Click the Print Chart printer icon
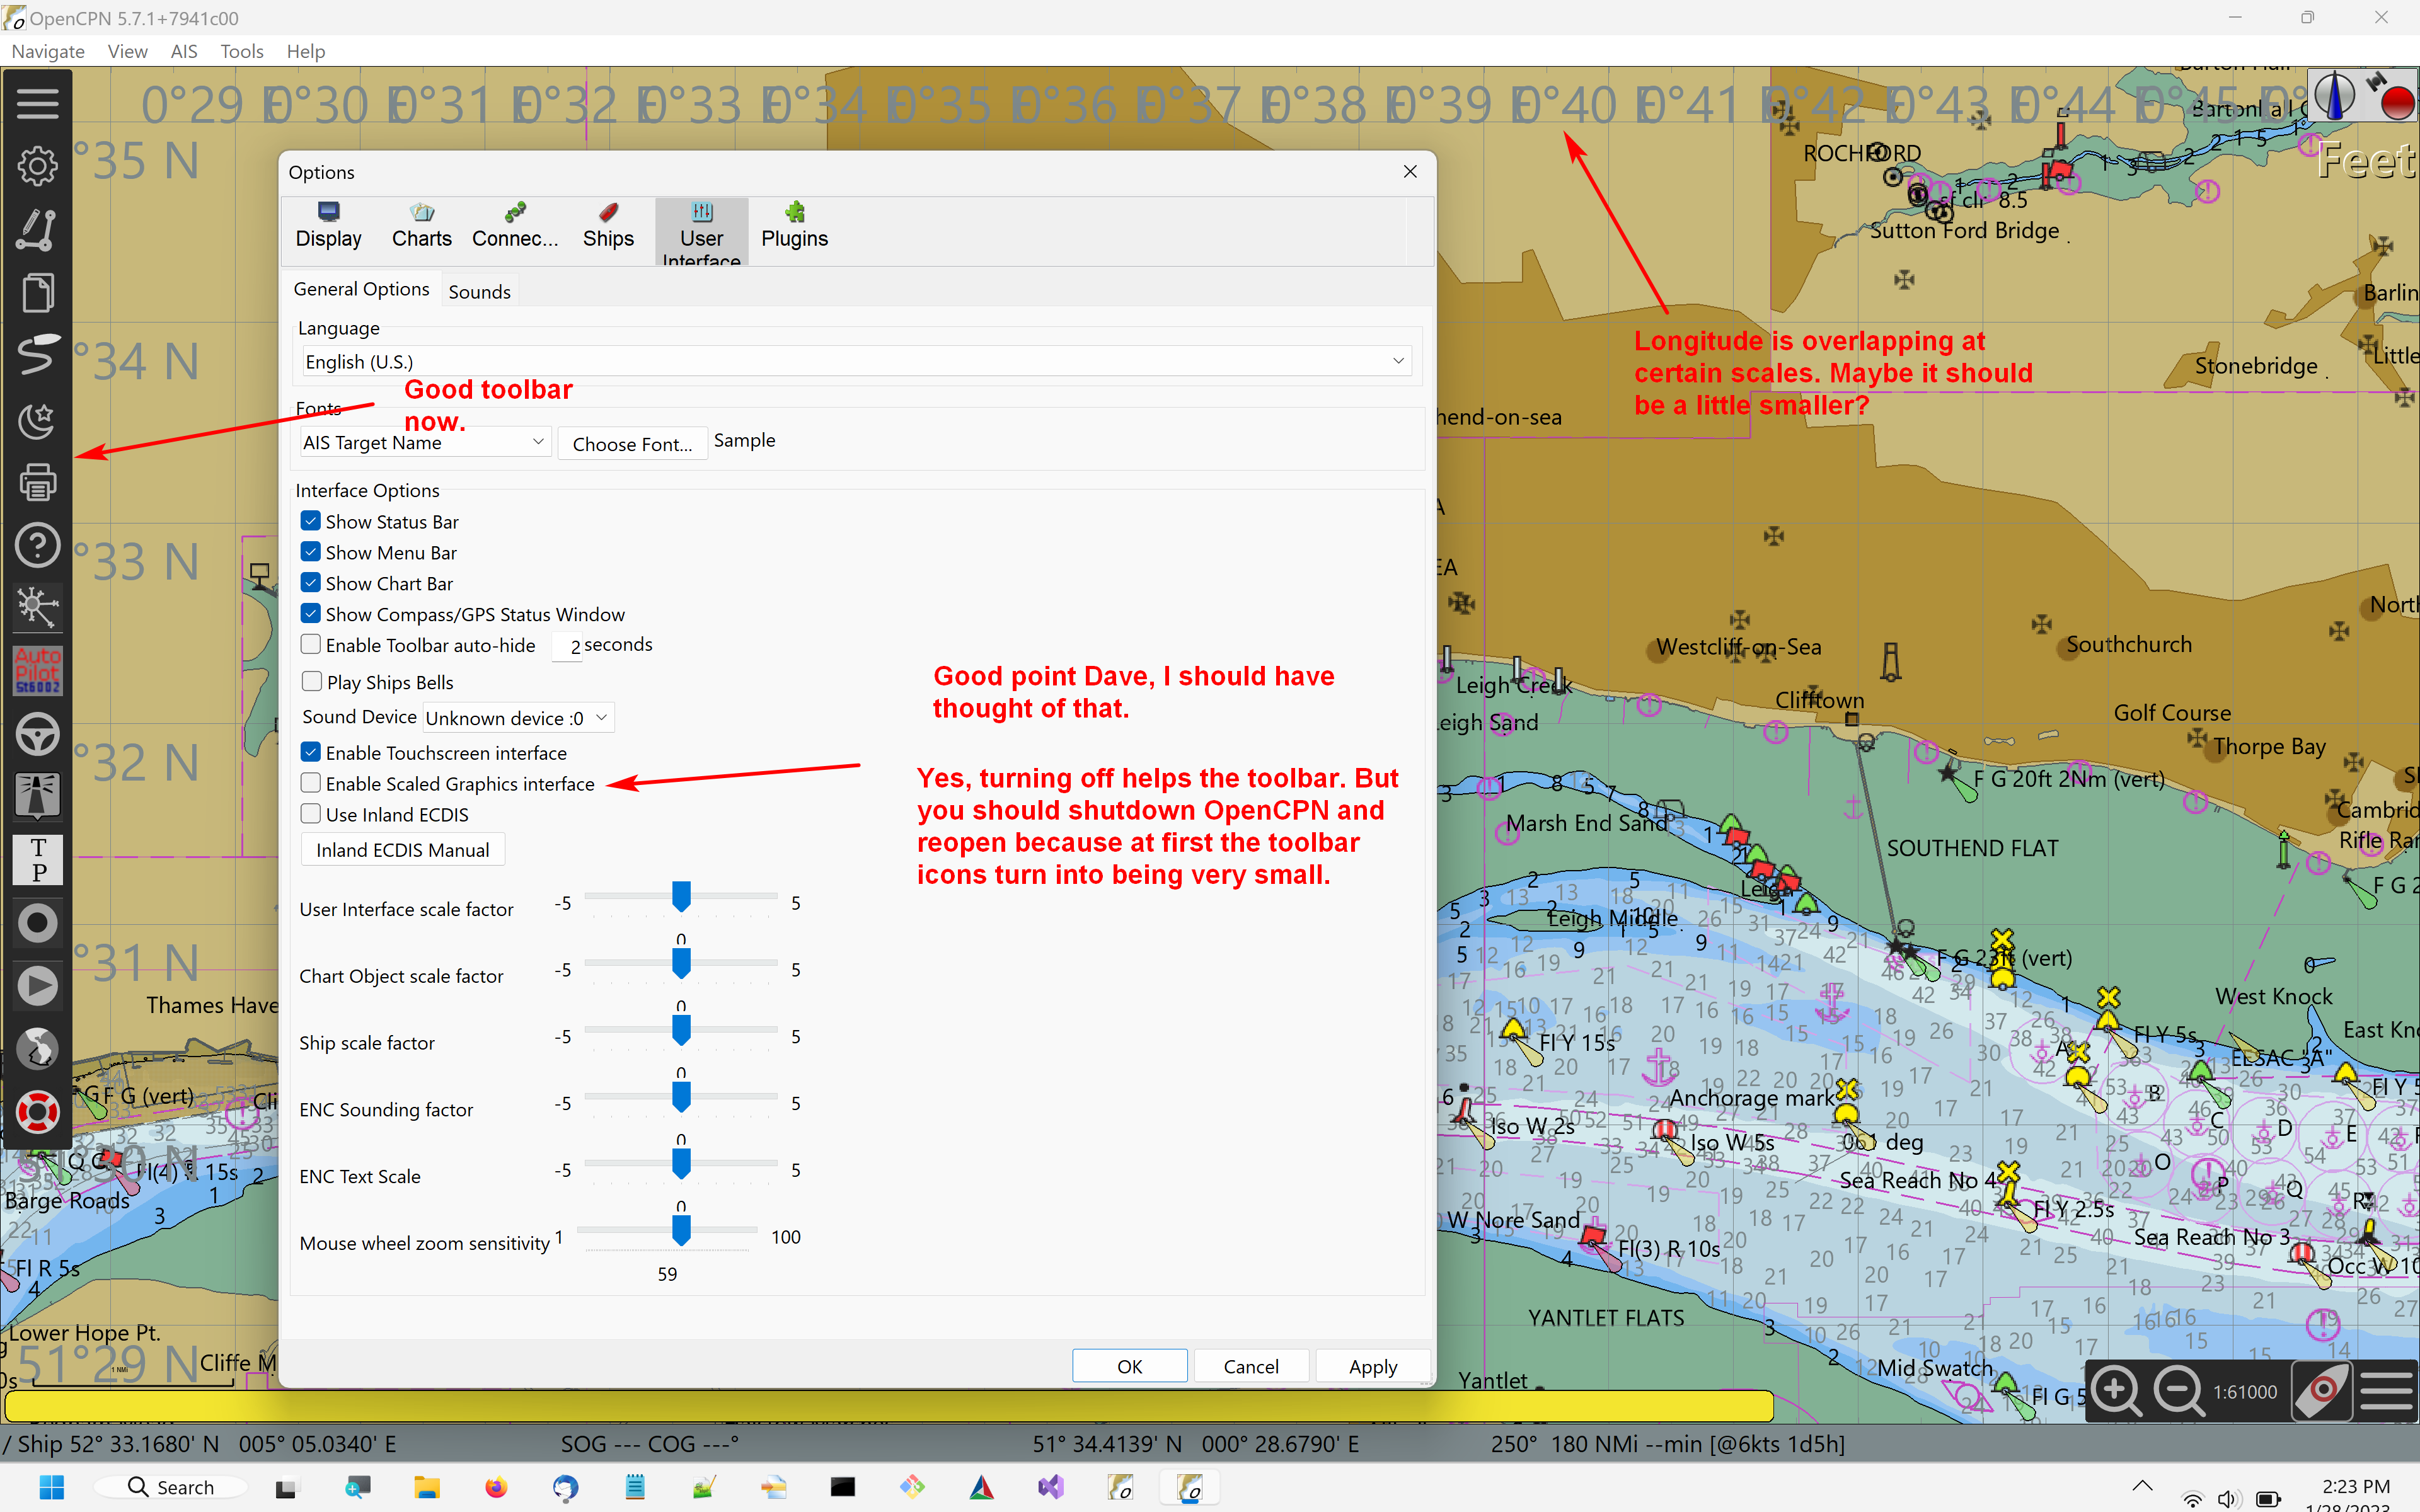 [x=37, y=482]
